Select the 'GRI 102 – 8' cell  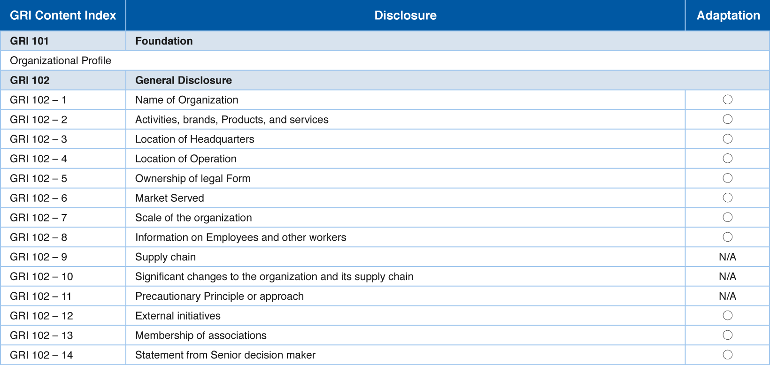[63, 237]
